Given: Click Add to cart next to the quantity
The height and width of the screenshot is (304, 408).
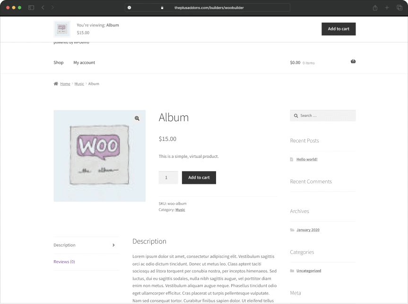Looking at the screenshot, I should [x=199, y=178].
